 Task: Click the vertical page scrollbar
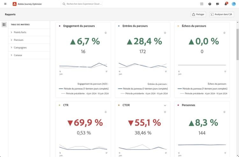237,44
